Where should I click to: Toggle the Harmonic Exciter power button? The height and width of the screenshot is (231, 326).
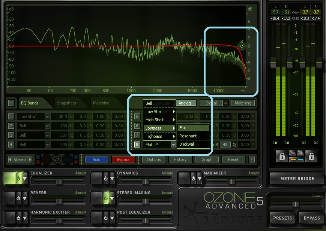click(18, 218)
